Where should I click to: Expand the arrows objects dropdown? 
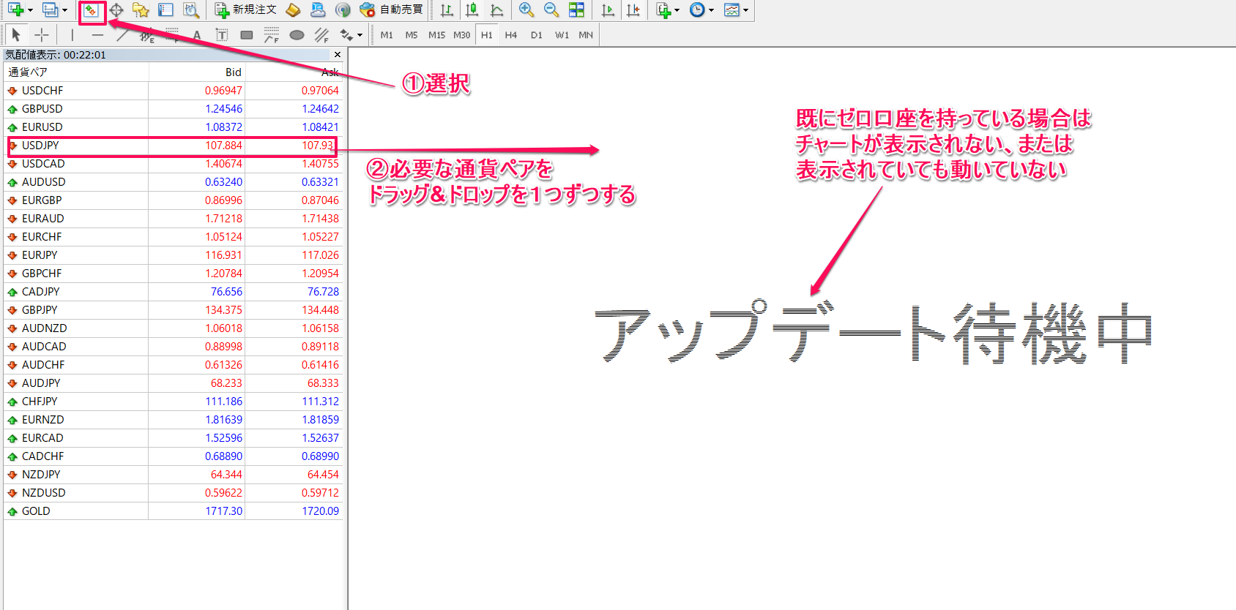pyautogui.click(x=360, y=35)
